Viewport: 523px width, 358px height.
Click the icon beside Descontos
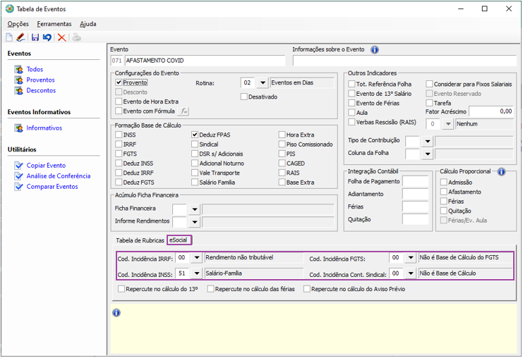coord(18,91)
